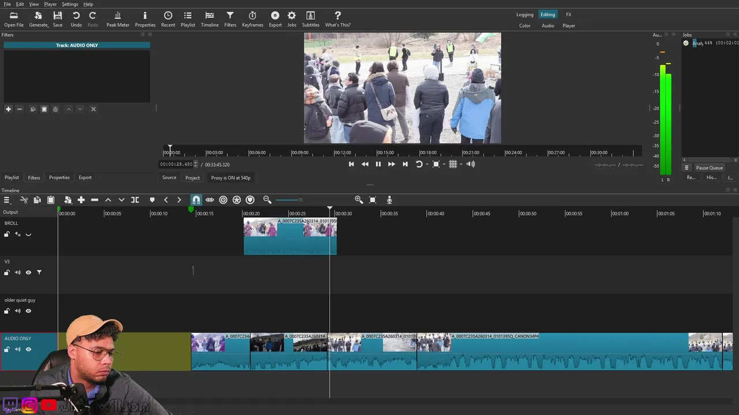Click the Export toolbar icon
Image resolution: width=739 pixels, height=415 pixels.
point(275,19)
